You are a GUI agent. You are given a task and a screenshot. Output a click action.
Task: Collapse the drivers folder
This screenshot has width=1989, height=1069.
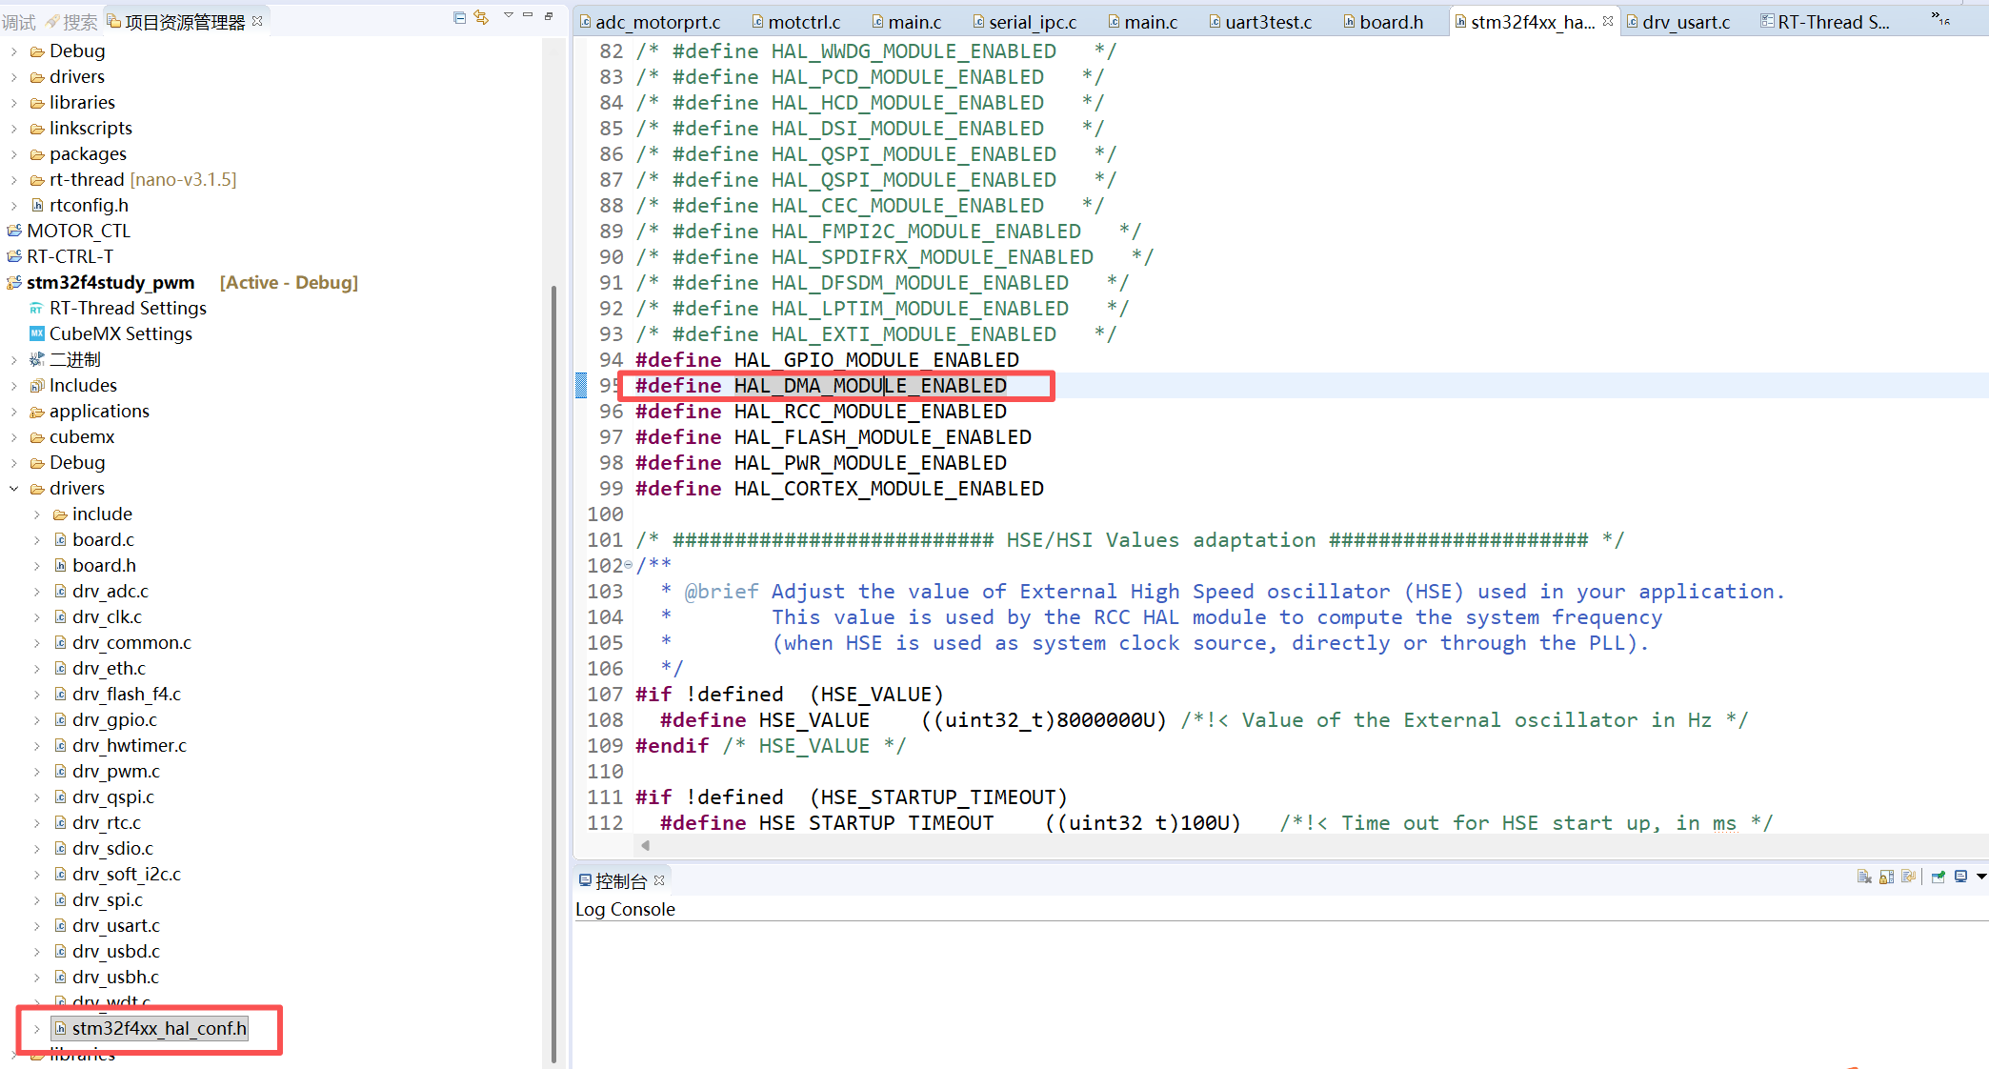(x=14, y=488)
